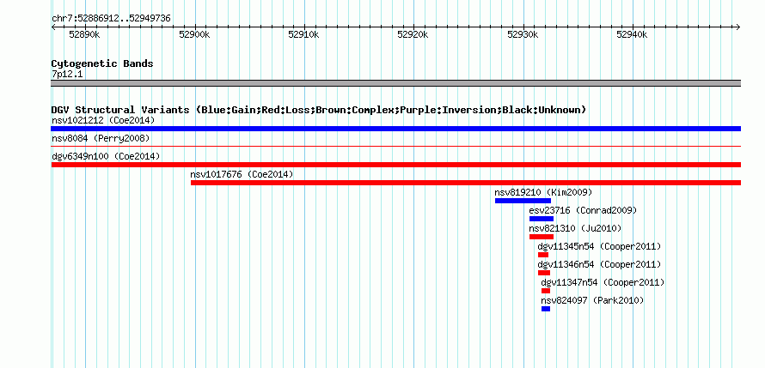This screenshot has height=368, width=765.
Task: Select the nsv821310 (Ju2010) label
Action: pyautogui.click(x=576, y=228)
